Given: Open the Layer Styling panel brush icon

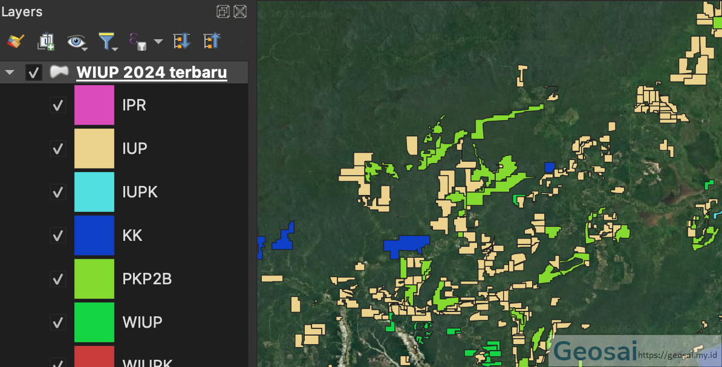Looking at the screenshot, I should pyautogui.click(x=15, y=41).
